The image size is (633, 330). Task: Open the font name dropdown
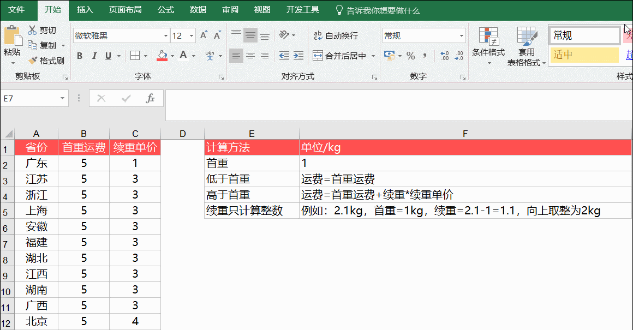[x=166, y=34]
